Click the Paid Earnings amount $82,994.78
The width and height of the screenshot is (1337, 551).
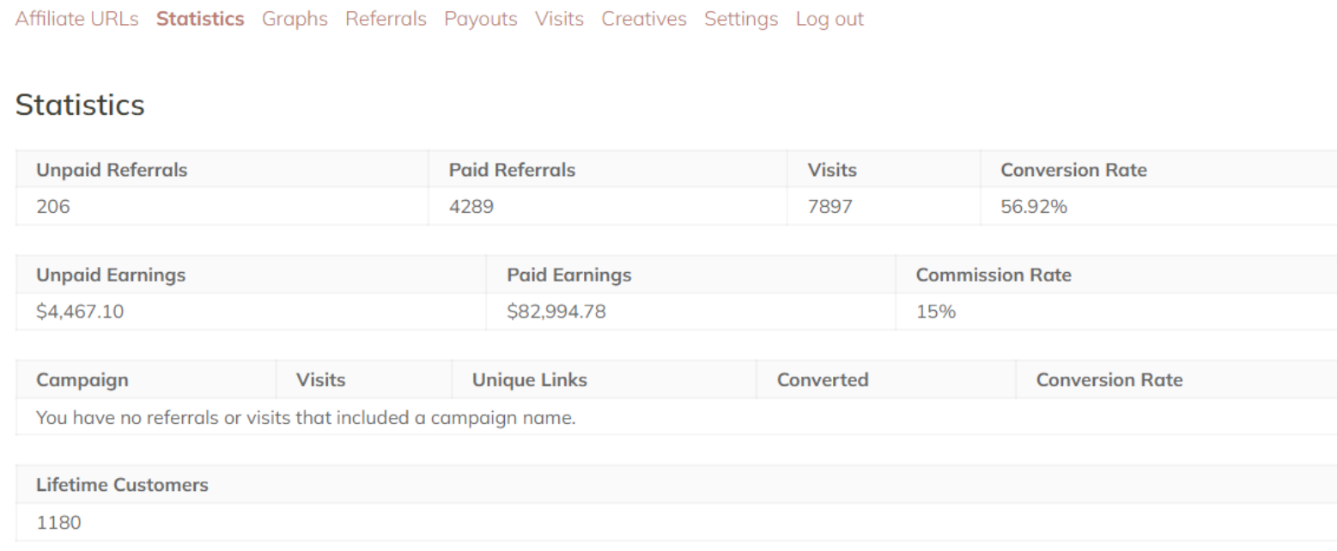pos(556,312)
